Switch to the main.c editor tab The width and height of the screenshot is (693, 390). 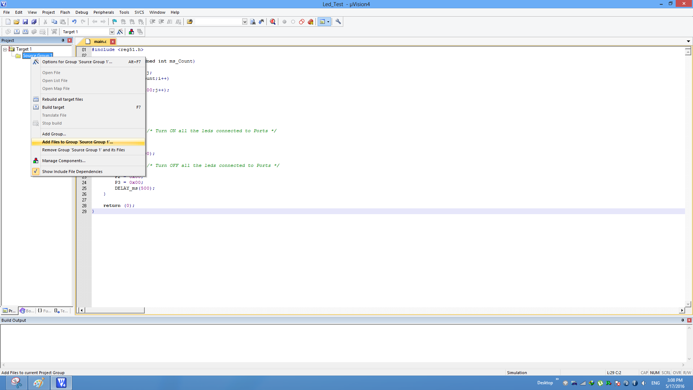pyautogui.click(x=100, y=42)
